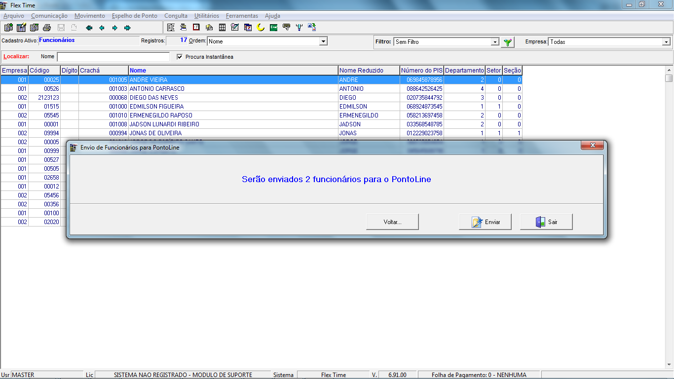
Task: Click the vertical scrollbar thumb of table
Action: [x=669, y=78]
